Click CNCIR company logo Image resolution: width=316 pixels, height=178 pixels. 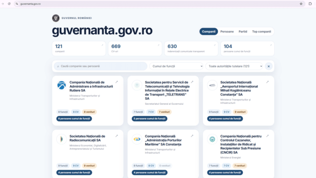212,139
